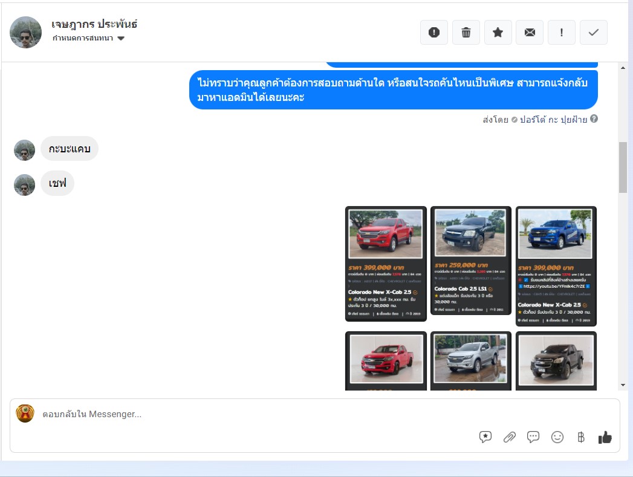
Task: Select the blue admin reply message bubble
Action: [x=393, y=89]
